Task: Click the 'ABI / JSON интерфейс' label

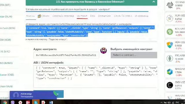Action: pyautogui.click(x=49, y=63)
